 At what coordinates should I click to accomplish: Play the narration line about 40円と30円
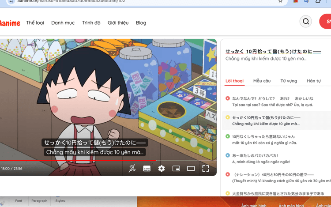point(228,174)
